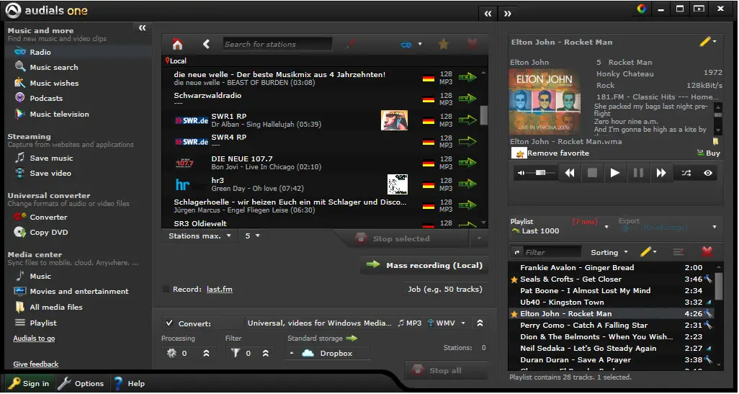Adjust the player volume slider
739x394 pixels.
(x=540, y=173)
